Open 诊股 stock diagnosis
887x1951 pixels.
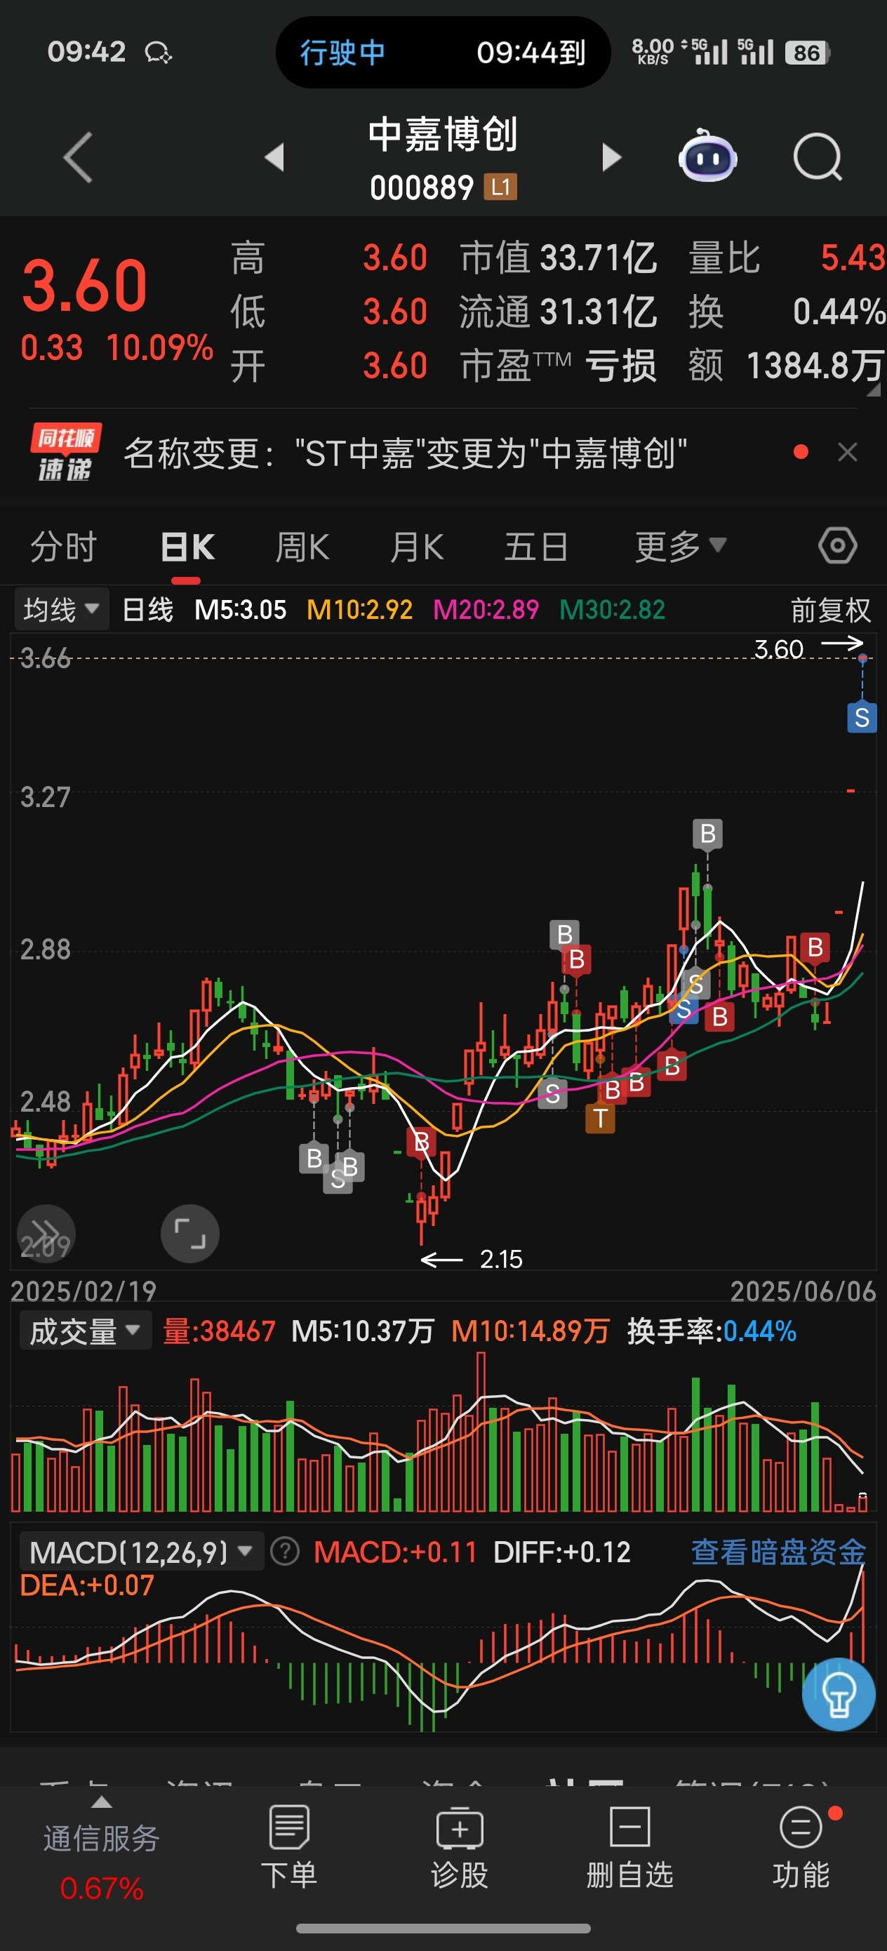point(459,1846)
